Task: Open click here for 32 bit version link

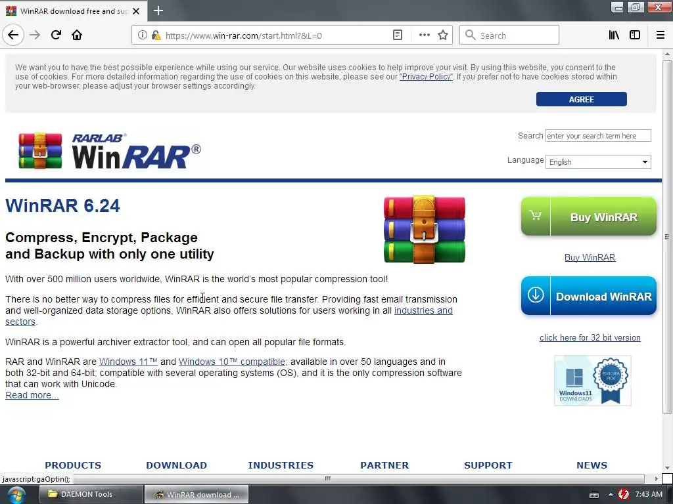Action: tap(590, 337)
